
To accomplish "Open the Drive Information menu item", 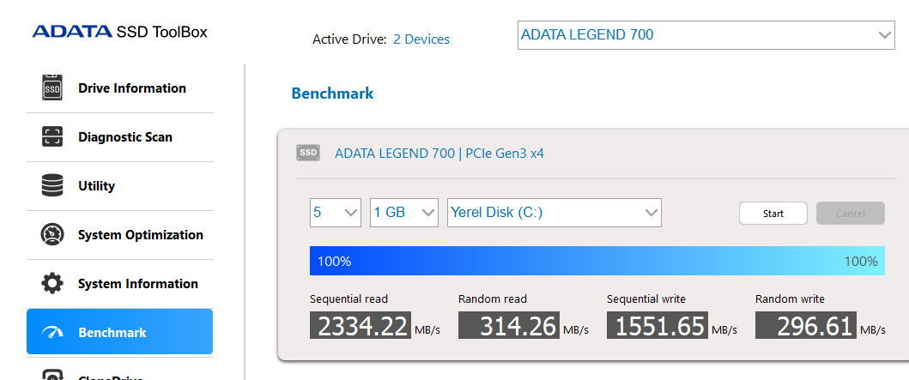I will [x=131, y=88].
